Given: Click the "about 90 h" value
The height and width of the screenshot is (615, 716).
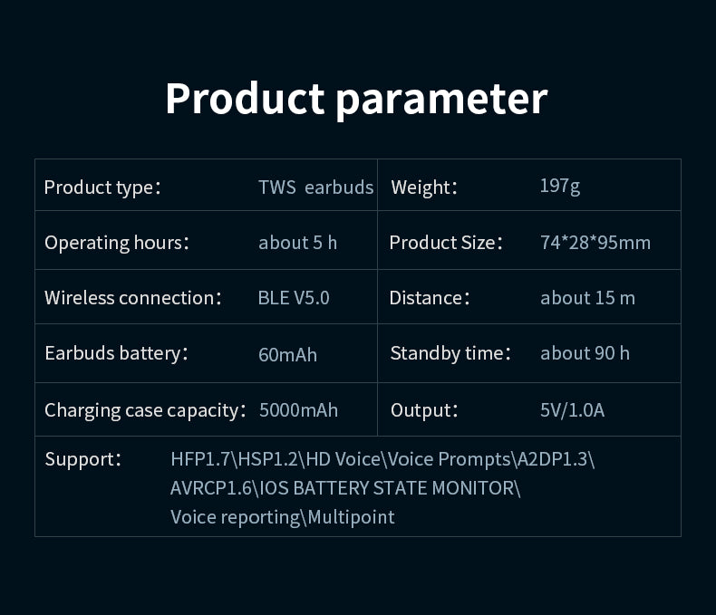Looking at the screenshot, I should [585, 353].
